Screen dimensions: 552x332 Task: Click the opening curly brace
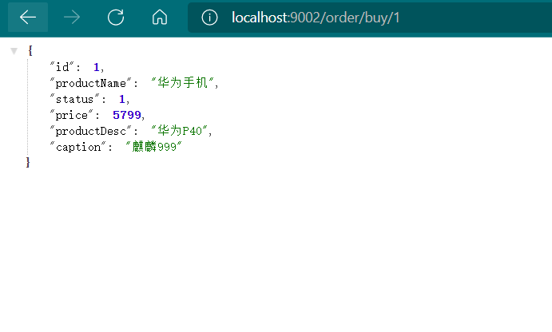(x=30, y=50)
